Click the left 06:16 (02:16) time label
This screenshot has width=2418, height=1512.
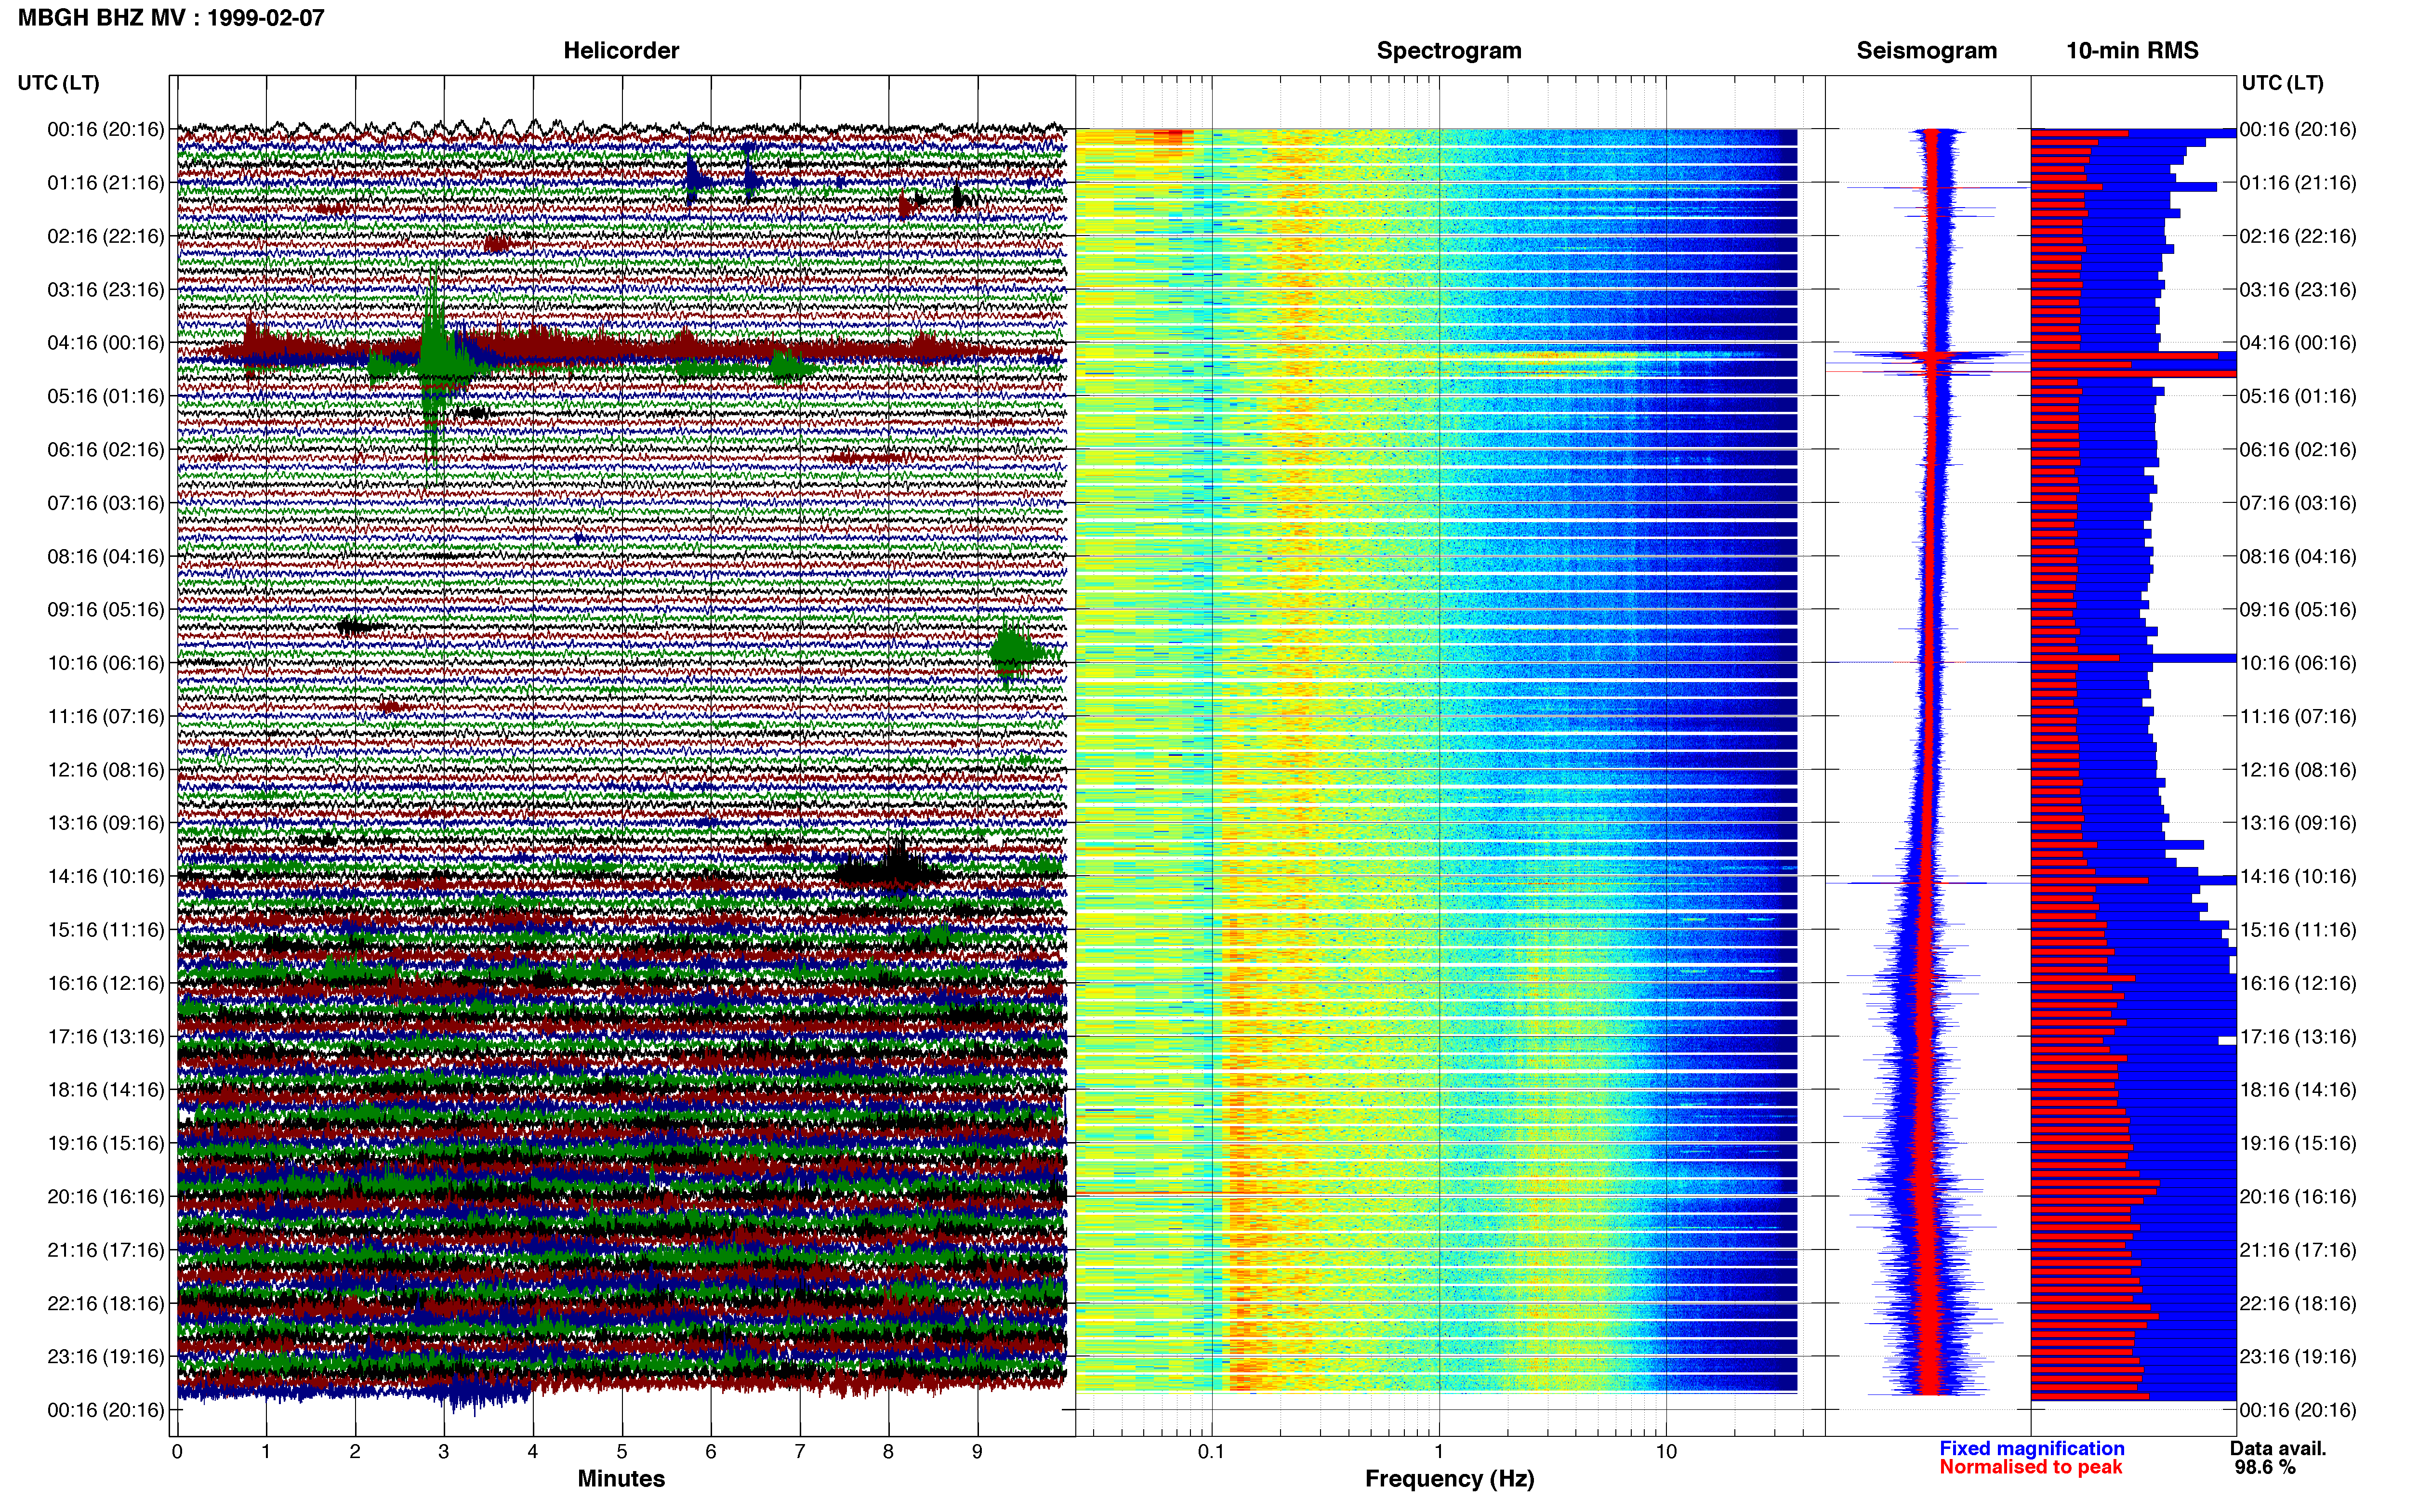(x=106, y=450)
